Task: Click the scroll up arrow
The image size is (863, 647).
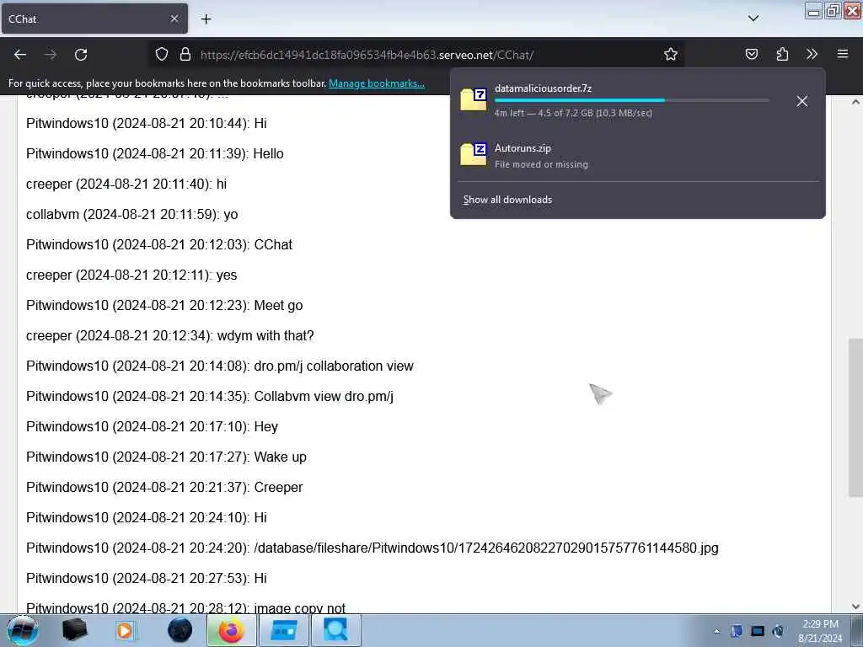Action: pos(855,102)
